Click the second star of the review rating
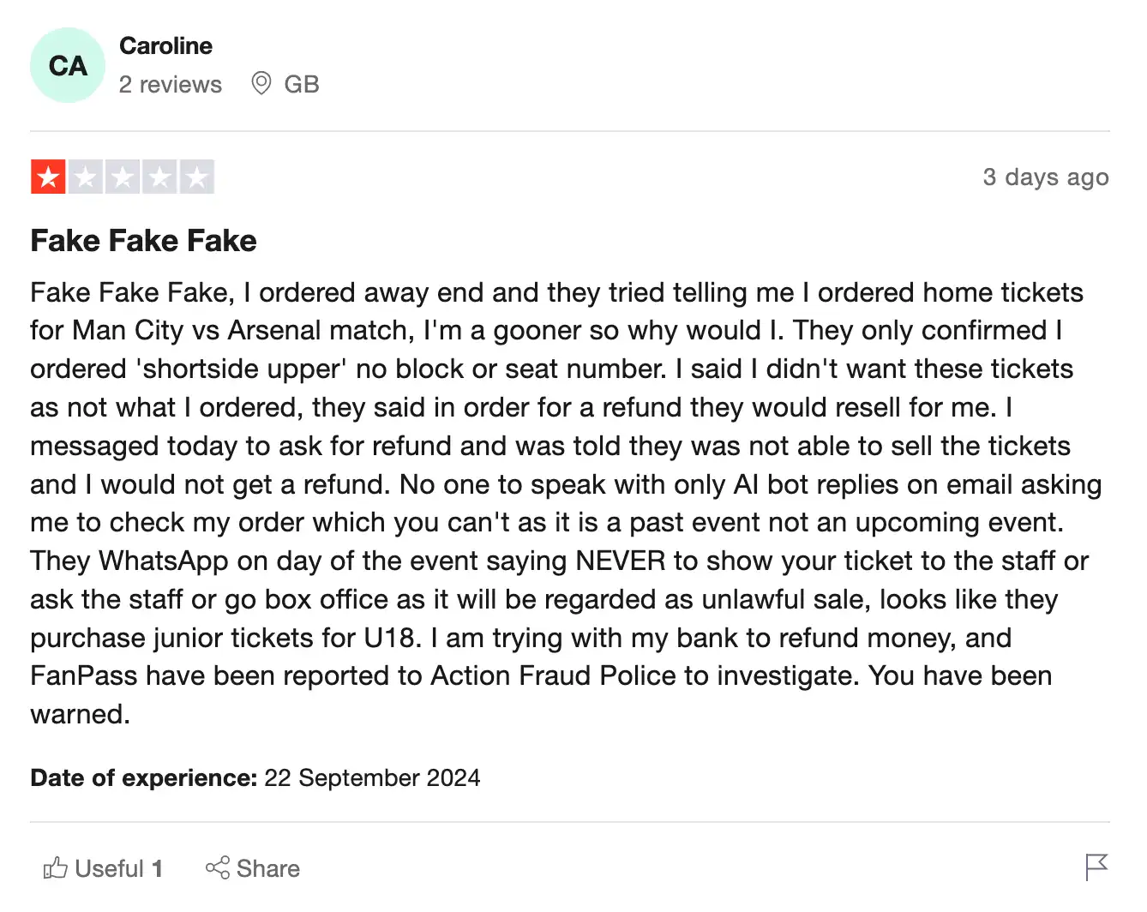The height and width of the screenshot is (912, 1147). click(x=86, y=177)
